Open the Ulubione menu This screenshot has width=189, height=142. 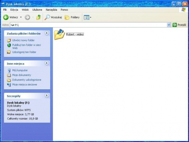click(x=37, y=10)
